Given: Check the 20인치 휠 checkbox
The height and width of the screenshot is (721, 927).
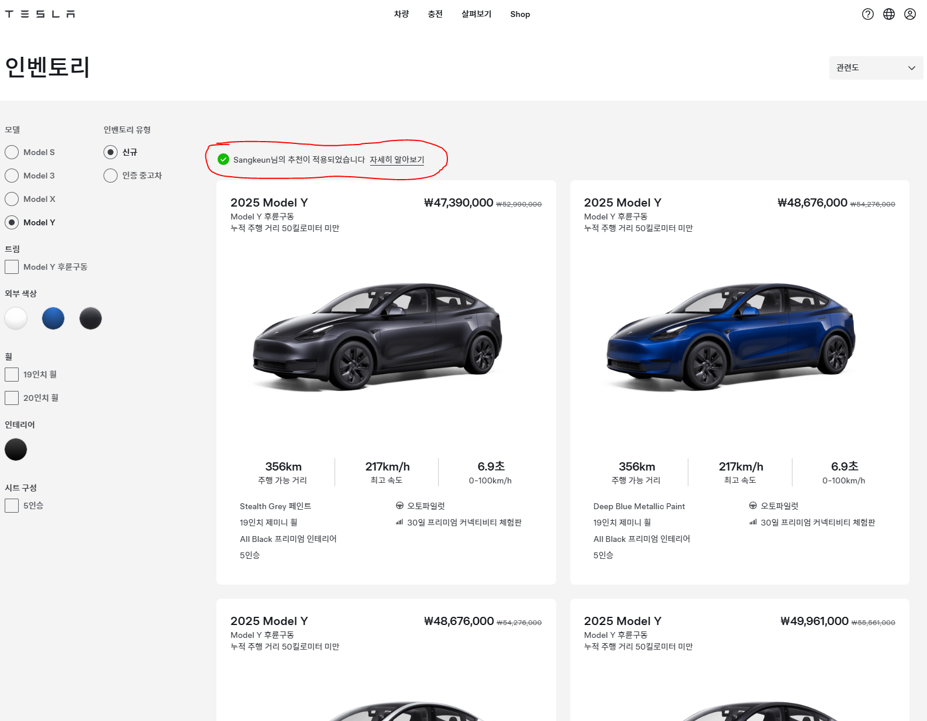Looking at the screenshot, I should 12,398.
